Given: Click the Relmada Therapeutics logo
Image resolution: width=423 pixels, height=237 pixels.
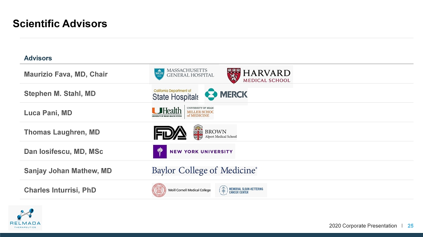Looking at the screenshot, I should 25,218.
